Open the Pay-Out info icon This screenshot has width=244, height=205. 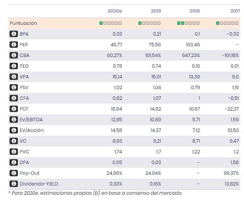[14, 173]
